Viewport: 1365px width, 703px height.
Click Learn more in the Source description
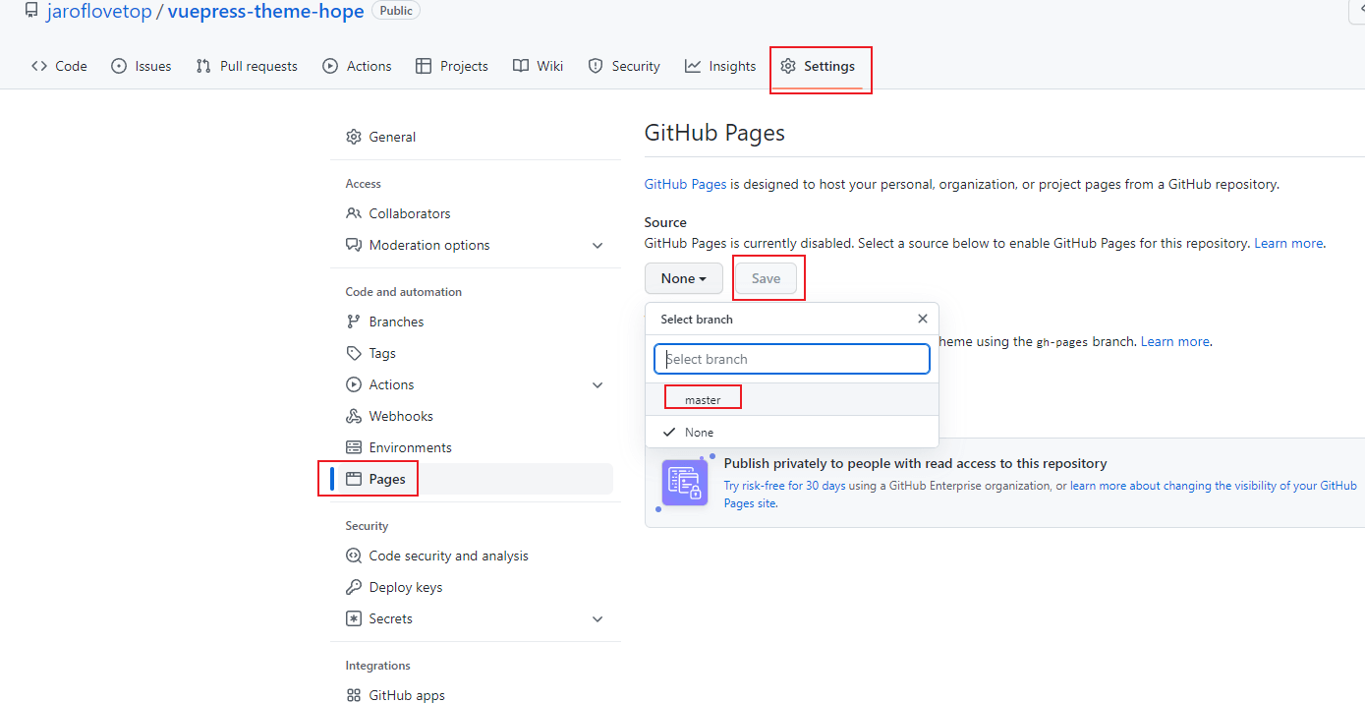click(x=1288, y=243)
